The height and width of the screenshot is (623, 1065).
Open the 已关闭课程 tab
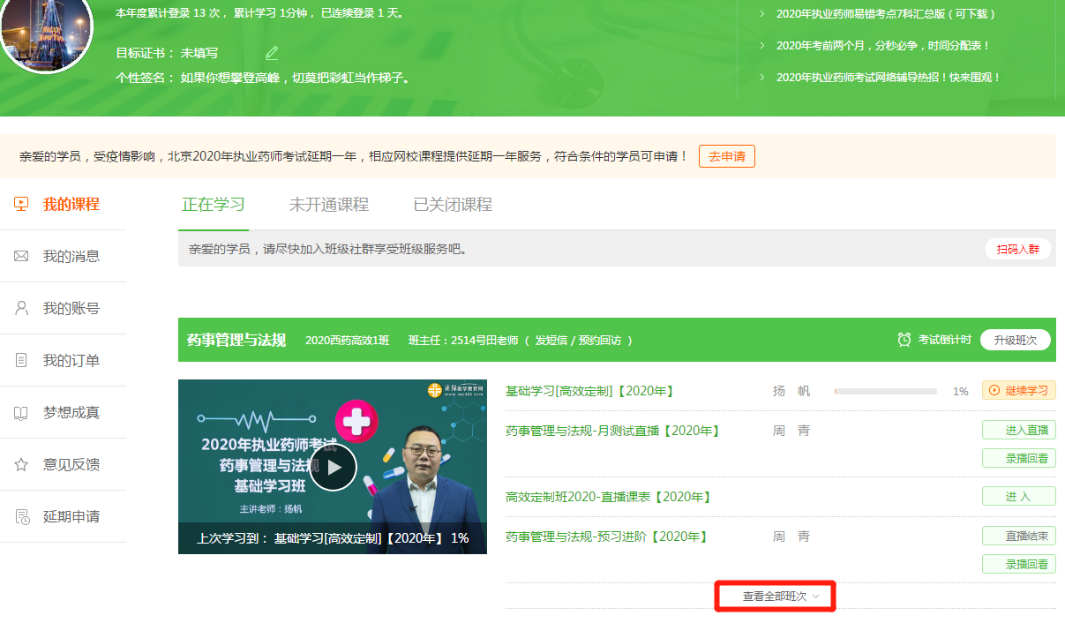tap(453, 205)
